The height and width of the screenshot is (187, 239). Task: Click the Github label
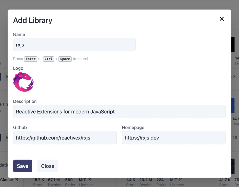pos(20,127)
